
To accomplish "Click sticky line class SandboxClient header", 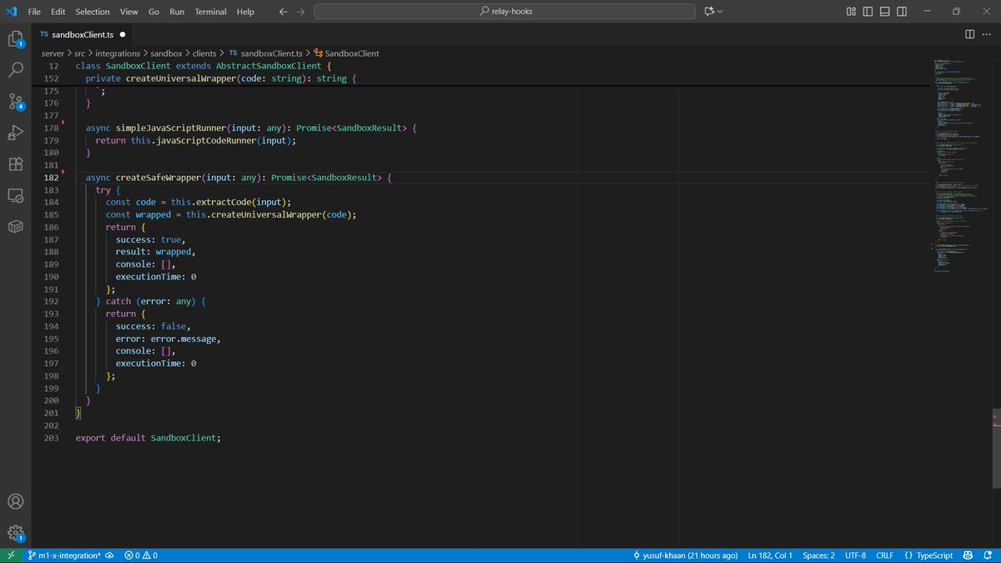I will tap(204, 66).
